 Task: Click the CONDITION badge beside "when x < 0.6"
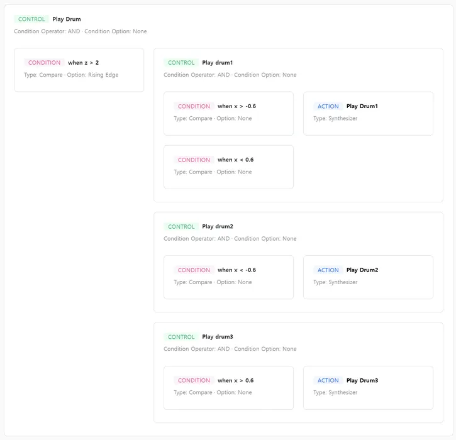click(194, 160)
